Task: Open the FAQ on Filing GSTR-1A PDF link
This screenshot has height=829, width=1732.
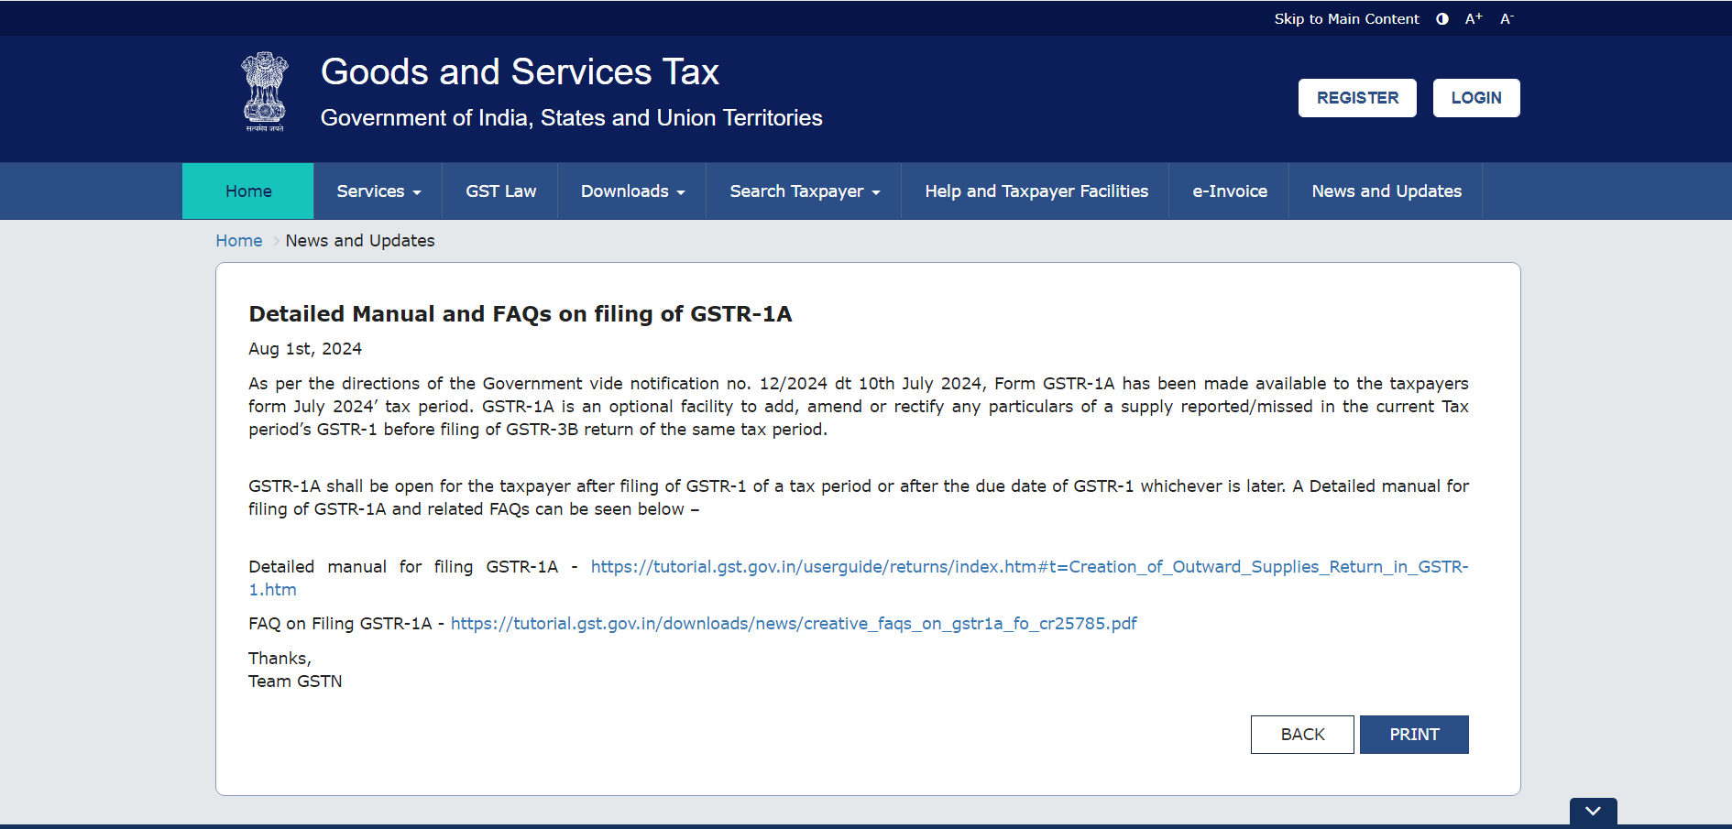Action: click(x=794, y=623)
